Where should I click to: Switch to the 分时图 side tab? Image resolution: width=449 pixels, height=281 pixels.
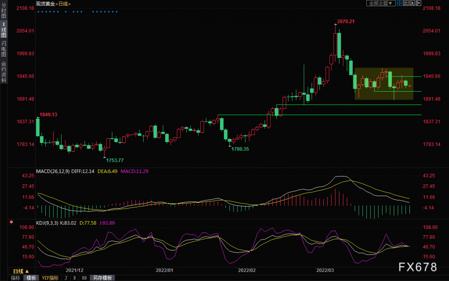point(4,10)
